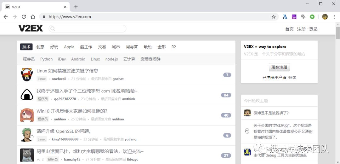Image resolution: width=340 pixels, height=164 pixels.
Task: Open the Chrome profile avatar
Action: pyautogui.click(x=325, y=17)
